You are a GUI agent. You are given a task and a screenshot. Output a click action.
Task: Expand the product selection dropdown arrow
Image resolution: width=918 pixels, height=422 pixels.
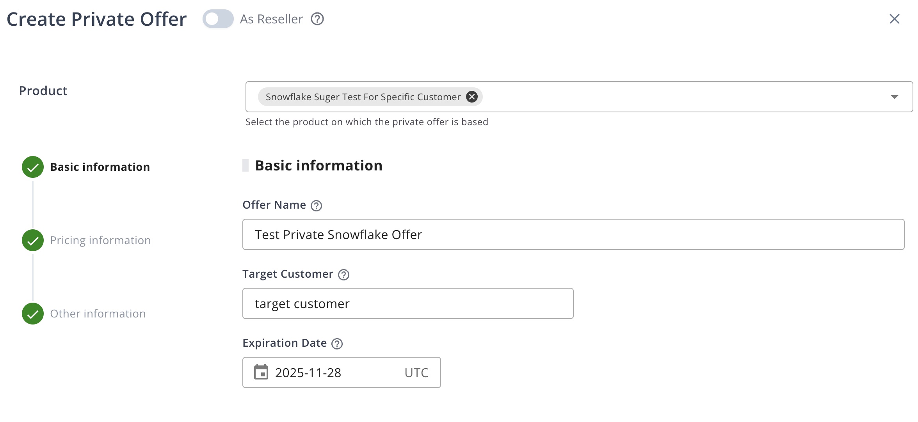point(895,97)
